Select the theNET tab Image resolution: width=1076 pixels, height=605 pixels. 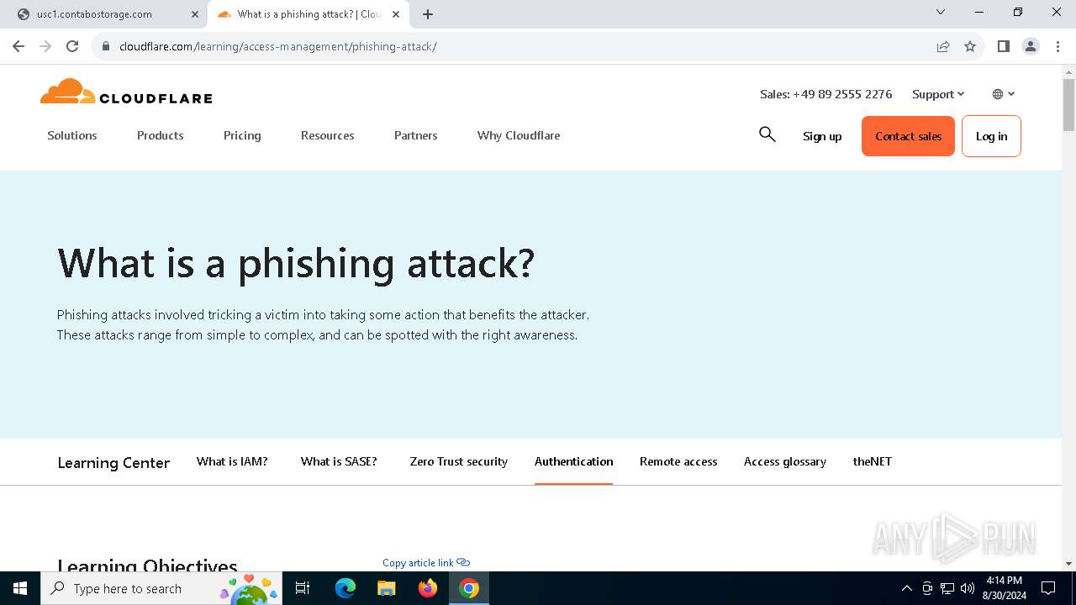click(x=873, y=461)
